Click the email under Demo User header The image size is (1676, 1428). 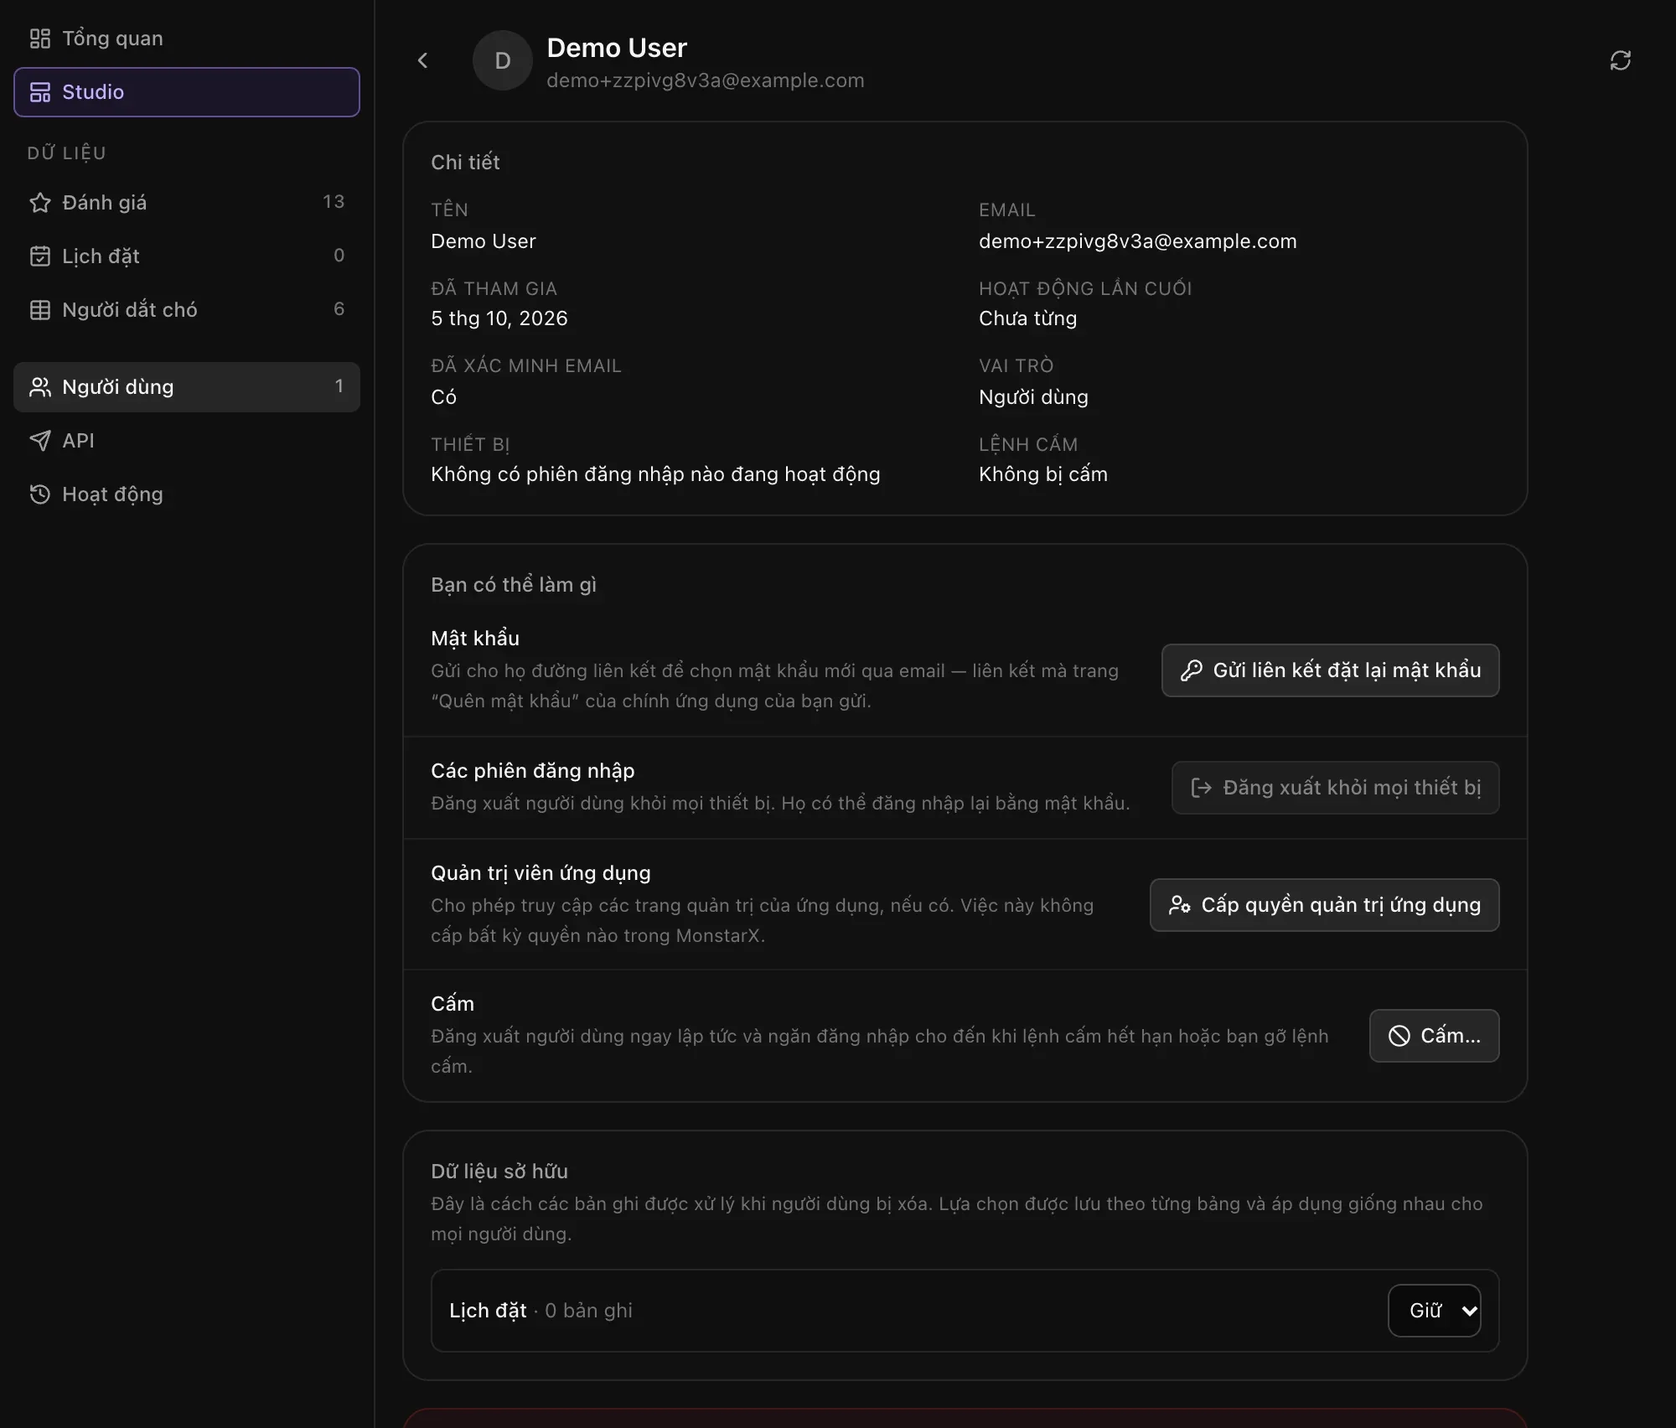(x=705, y=80)
